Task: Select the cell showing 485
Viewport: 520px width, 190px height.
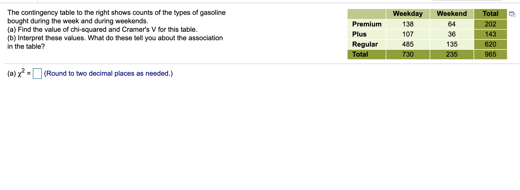Action: coord(408,44)
